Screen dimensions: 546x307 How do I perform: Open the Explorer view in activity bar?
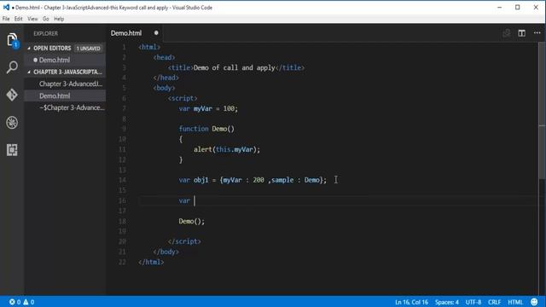click(12, 40)
